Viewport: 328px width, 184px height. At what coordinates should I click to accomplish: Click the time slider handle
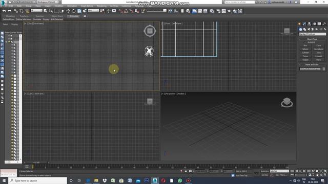[36, 163]
